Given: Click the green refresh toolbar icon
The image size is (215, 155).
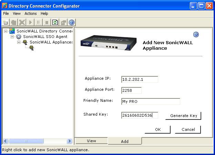Looking at the screenshot, I should (x=55, y=22).
